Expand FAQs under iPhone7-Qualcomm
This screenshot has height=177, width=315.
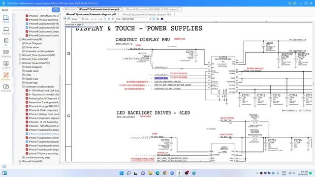(x=23, y=75)
